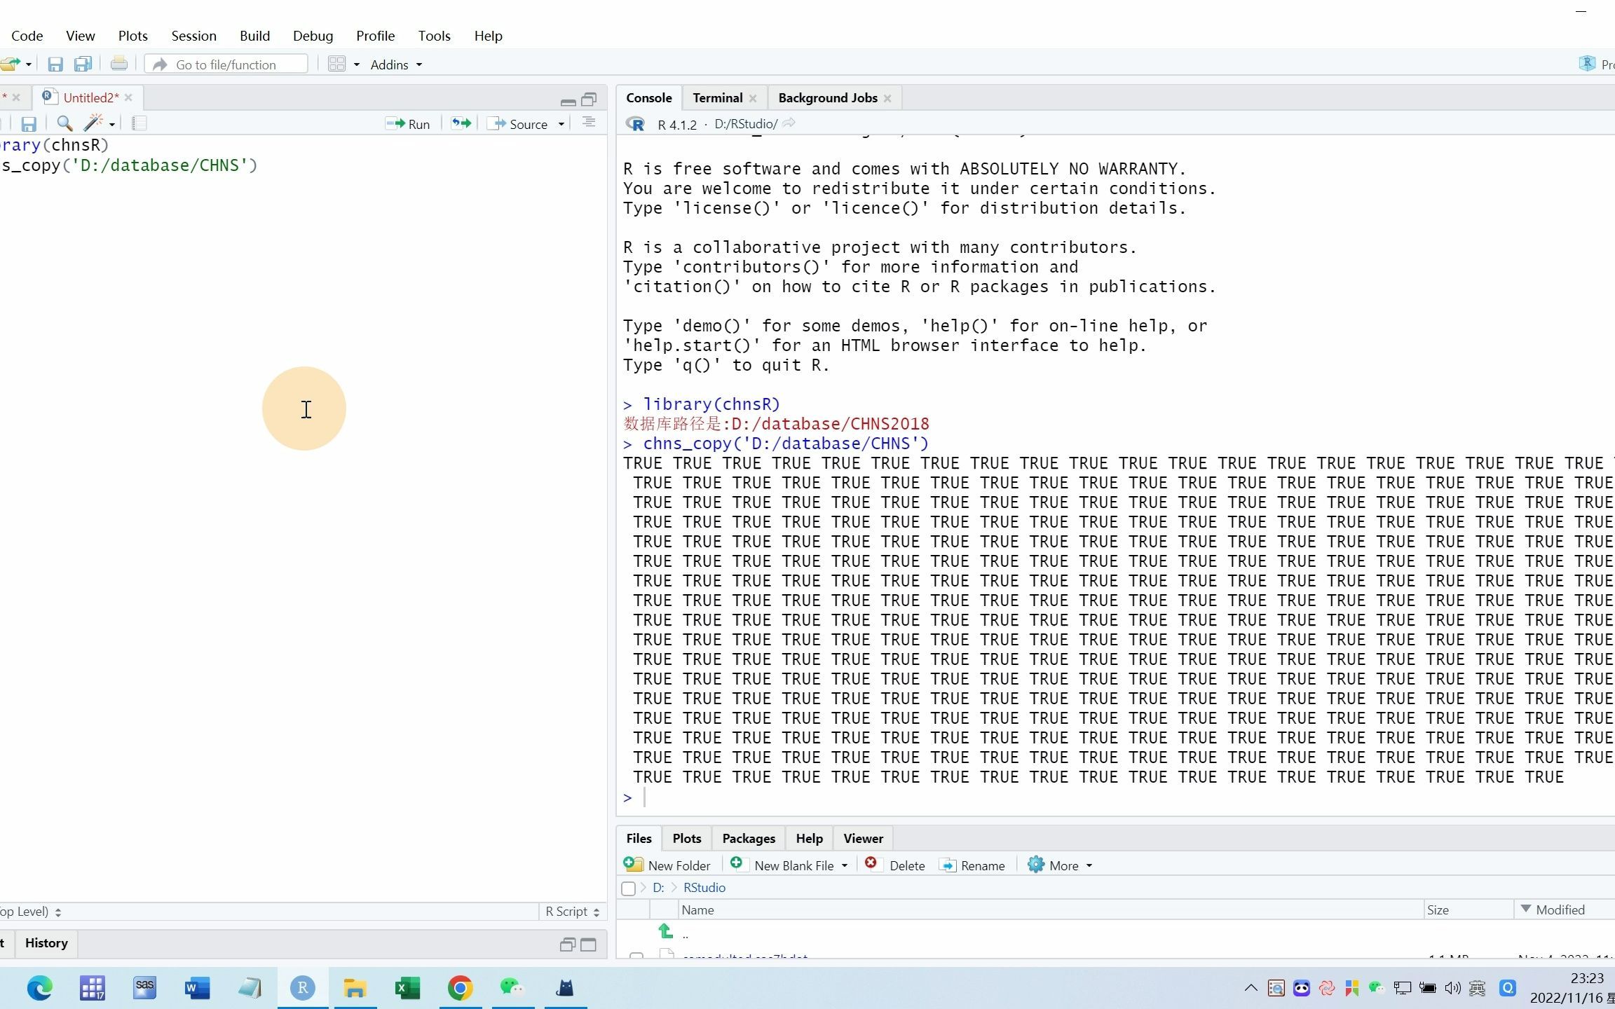Toggle the select-all files checkbox
The width and height of the screenshot is (1615, 1009).
pyautogui.click(x=629, y=888)
